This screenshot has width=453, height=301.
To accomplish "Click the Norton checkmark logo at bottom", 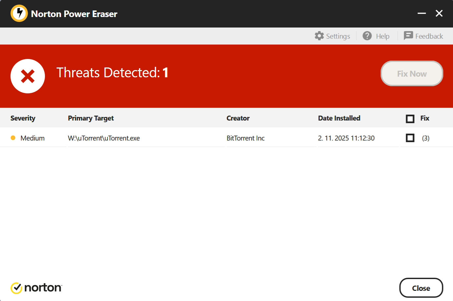I will pos(16,288).
